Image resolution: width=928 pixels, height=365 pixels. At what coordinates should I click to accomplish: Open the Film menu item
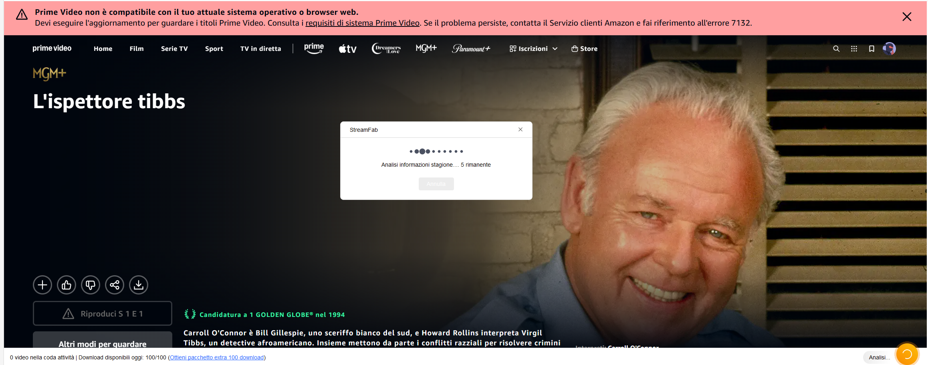(137, 48)
